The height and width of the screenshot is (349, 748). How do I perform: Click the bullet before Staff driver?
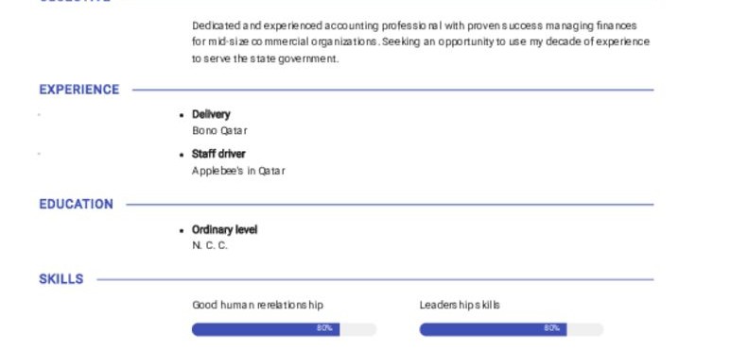tap(182, 155)
